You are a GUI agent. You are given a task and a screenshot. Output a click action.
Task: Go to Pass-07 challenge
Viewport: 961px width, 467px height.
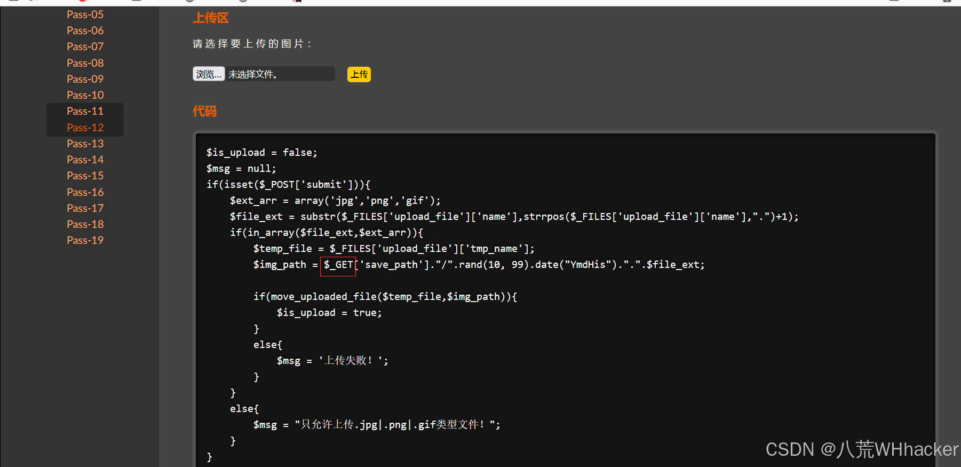click(x=85, y=46)
